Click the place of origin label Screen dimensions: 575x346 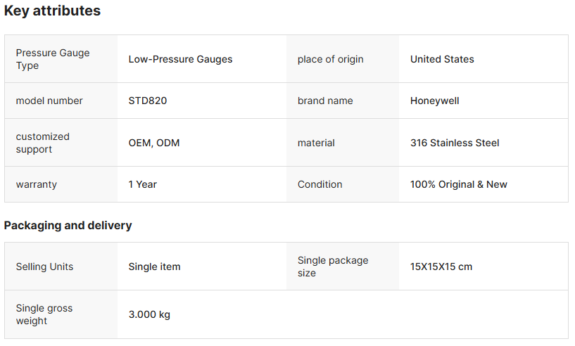pyautogui.click(x=330, y=59)
